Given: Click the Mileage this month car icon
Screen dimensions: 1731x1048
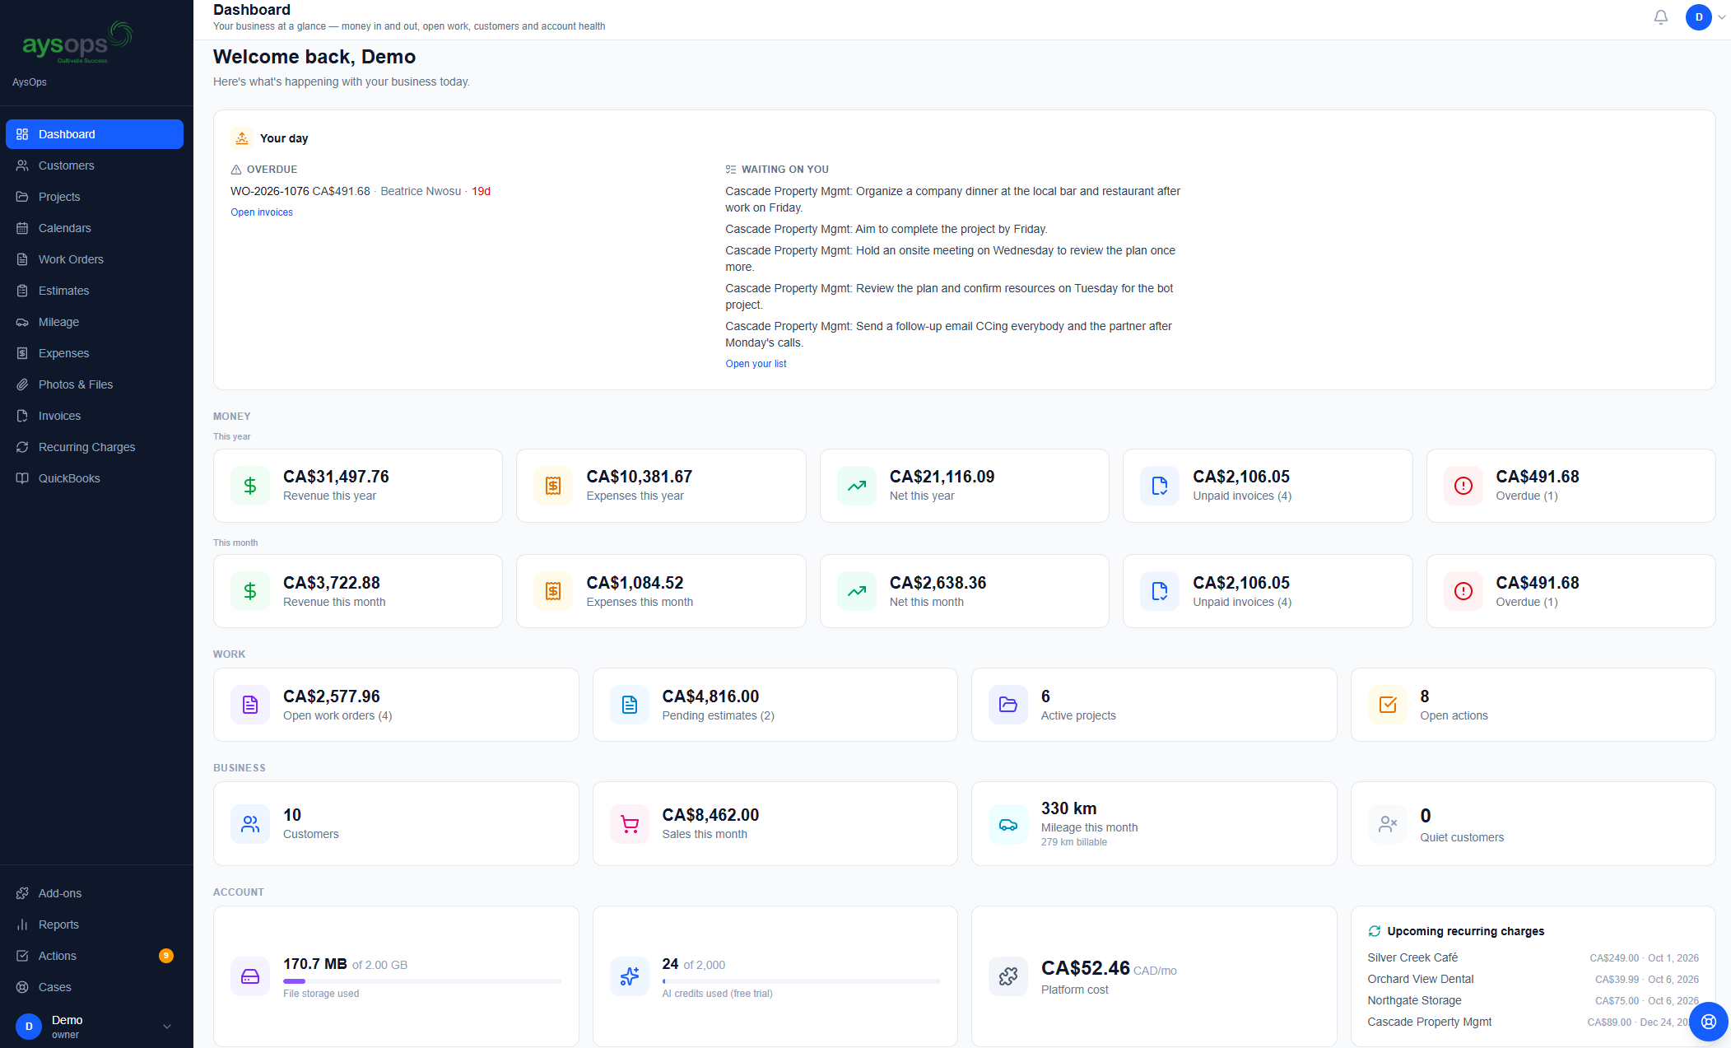Looking at the screenshot, I should (1008, 824).
